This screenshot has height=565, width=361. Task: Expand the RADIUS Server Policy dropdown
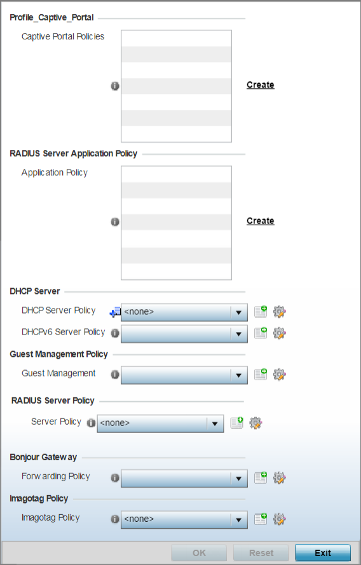pyautogui.click(x=160, y=423)
